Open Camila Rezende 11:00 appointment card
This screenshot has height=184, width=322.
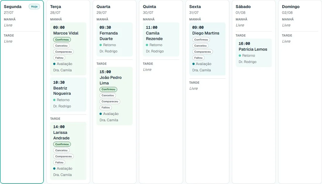[161, 39]
